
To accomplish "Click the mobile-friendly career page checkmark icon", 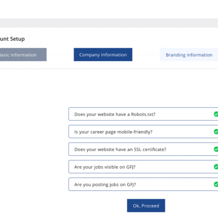I will 216,132.
